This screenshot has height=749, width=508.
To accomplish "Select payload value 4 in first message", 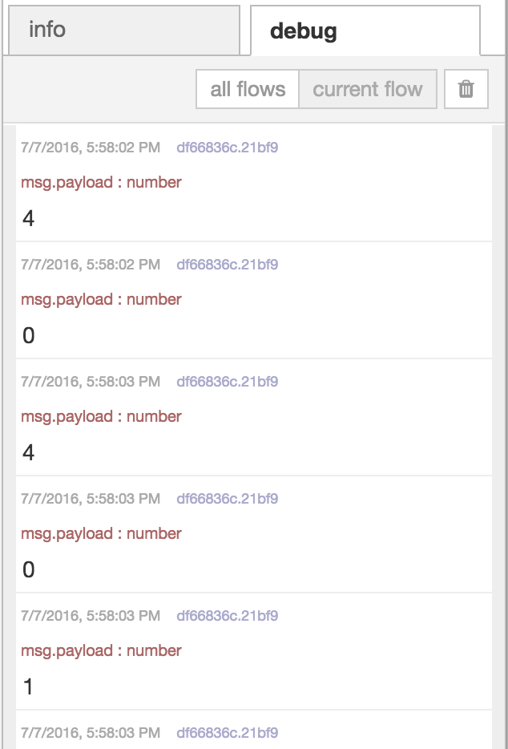I will (x=29, y=218).
